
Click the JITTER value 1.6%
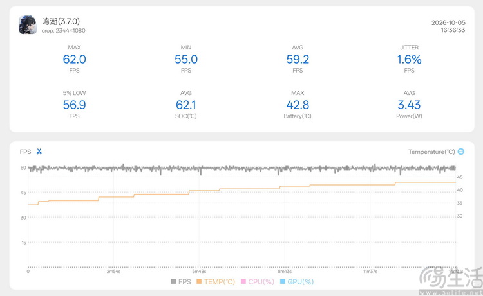pyautogui.click(x=409, y=59)
